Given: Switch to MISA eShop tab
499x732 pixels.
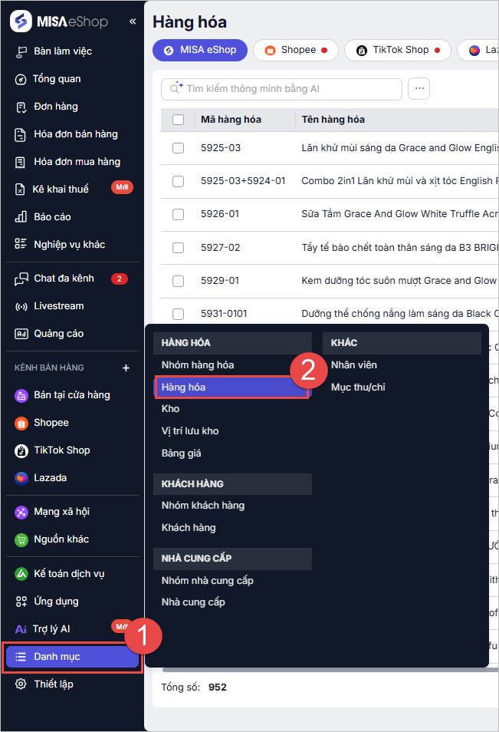Looking at the screenshot, I should point(200,50).
